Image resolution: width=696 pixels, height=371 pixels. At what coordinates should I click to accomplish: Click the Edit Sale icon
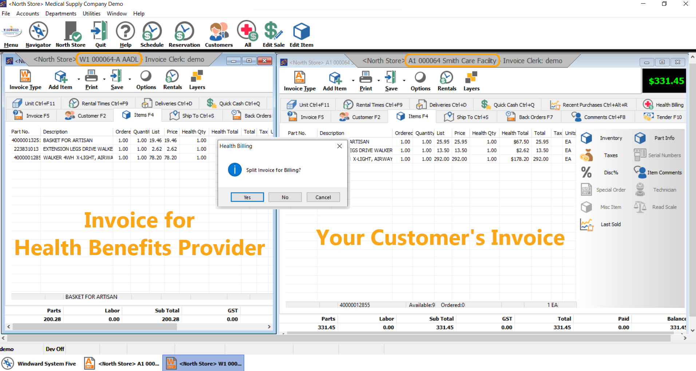click(x=273, y=34)
